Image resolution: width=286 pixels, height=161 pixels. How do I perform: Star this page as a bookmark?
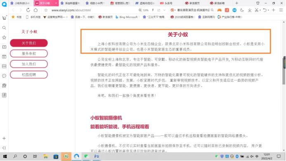point(46,10)
